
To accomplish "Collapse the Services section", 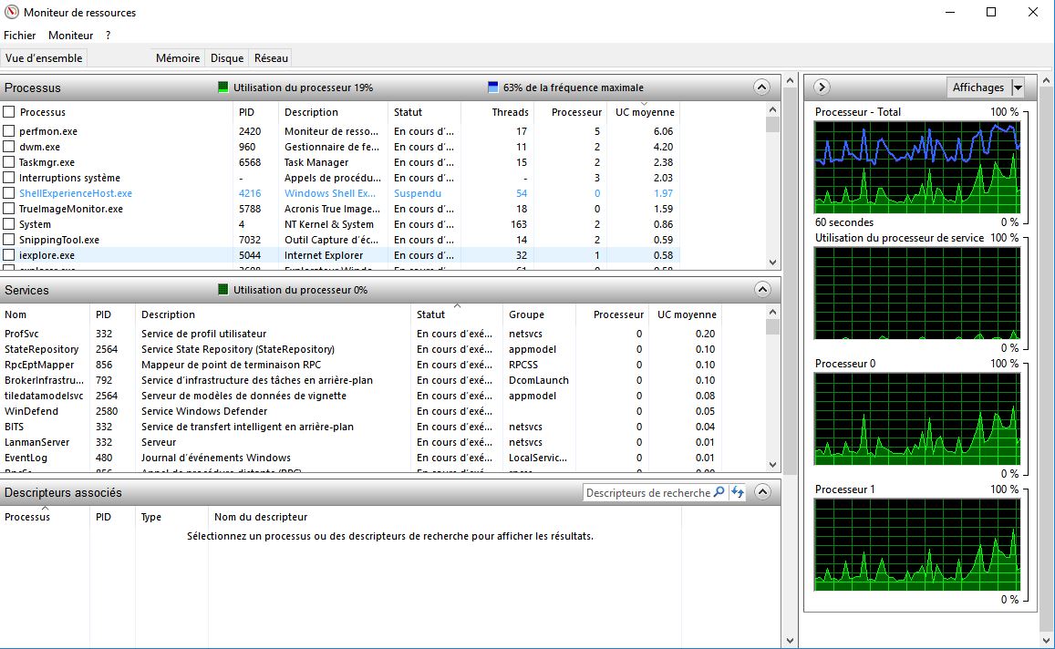I will [x=761, y=289].
